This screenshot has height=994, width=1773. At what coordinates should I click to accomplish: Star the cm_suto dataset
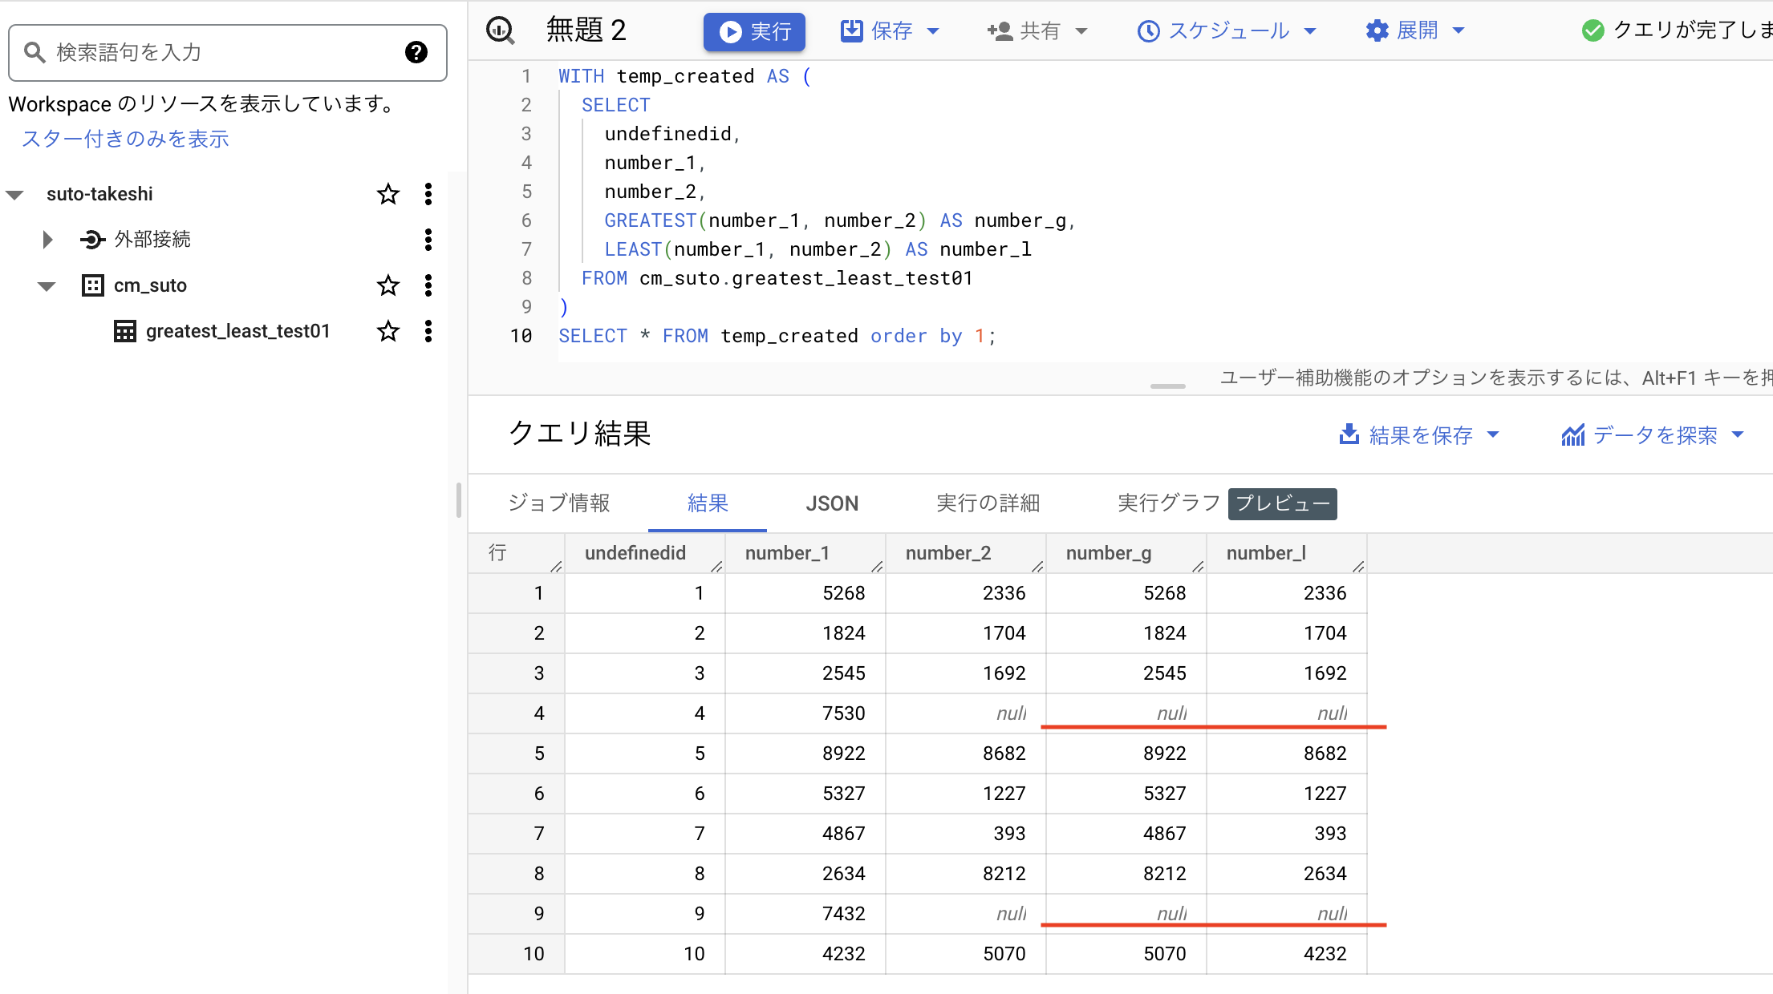pyautogui.click(x=388, y=285)
